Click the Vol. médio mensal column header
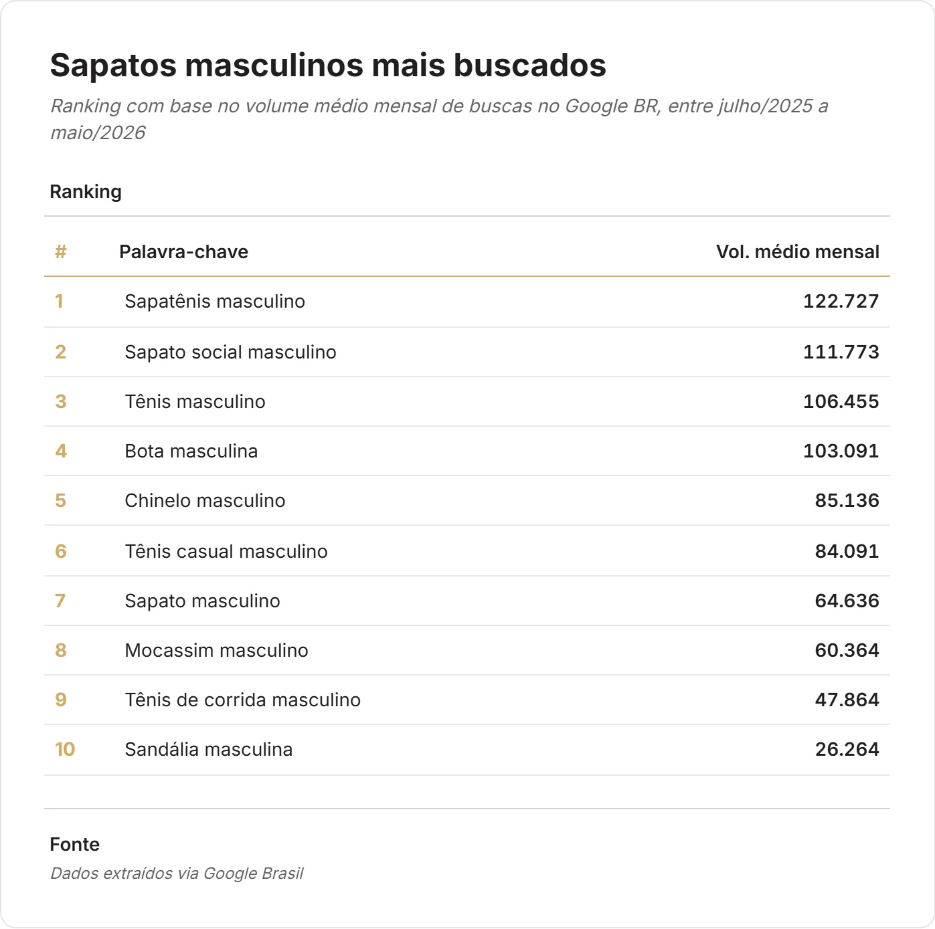The height and width of the screenshot is (929, 935). 798,251
